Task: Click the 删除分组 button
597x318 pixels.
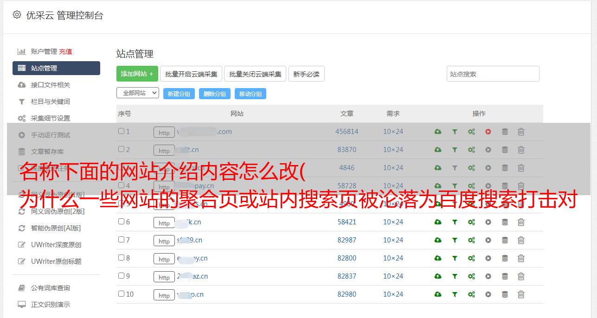Action: pyautogui.click(x=215, y=94)
